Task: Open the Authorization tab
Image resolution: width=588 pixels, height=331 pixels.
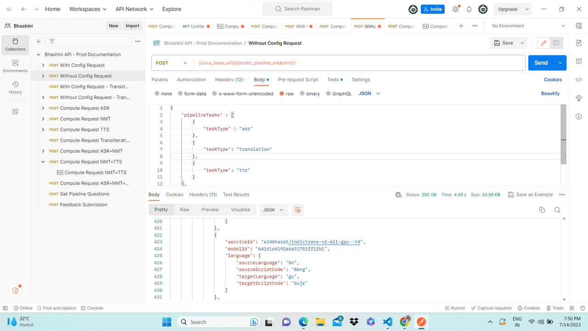Action: point(192,80)
